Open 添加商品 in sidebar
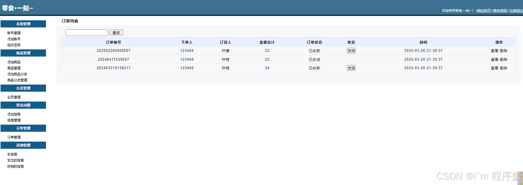The image size is (523, 185). 14,62
